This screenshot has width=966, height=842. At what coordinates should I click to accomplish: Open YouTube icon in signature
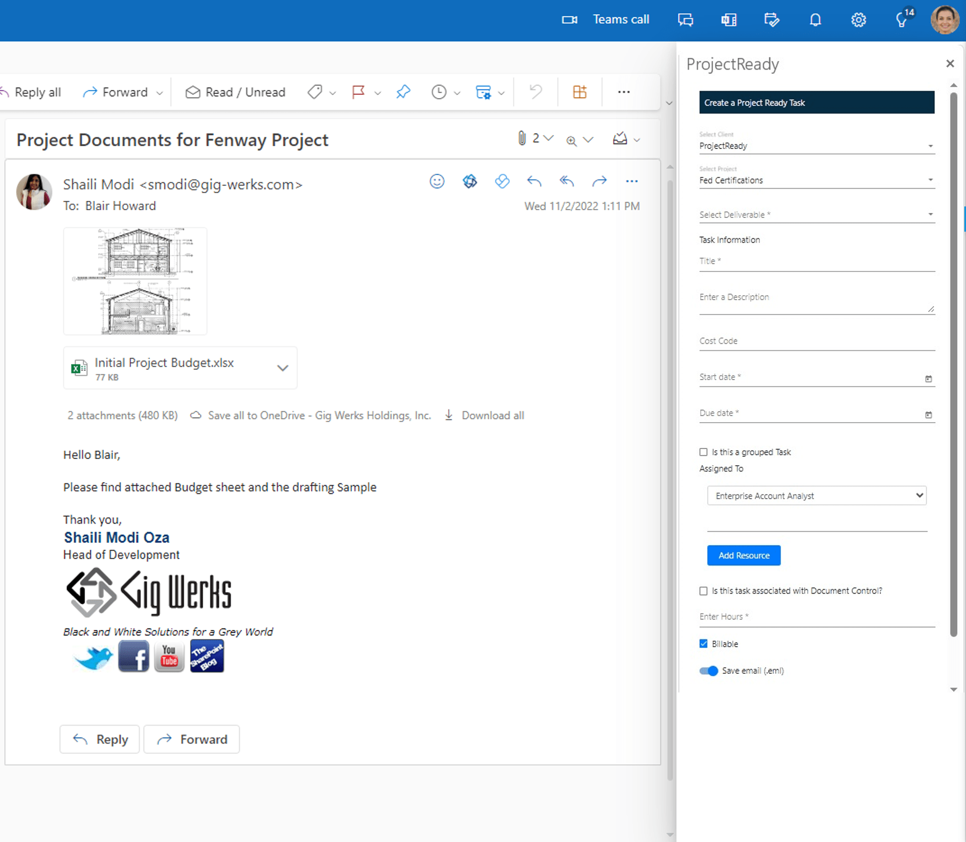pyautogui.click(x=169, y=657)
